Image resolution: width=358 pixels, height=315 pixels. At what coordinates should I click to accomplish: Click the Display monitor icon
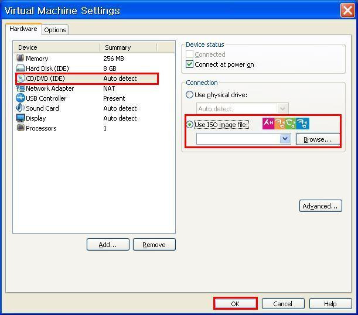pos(21,118)
